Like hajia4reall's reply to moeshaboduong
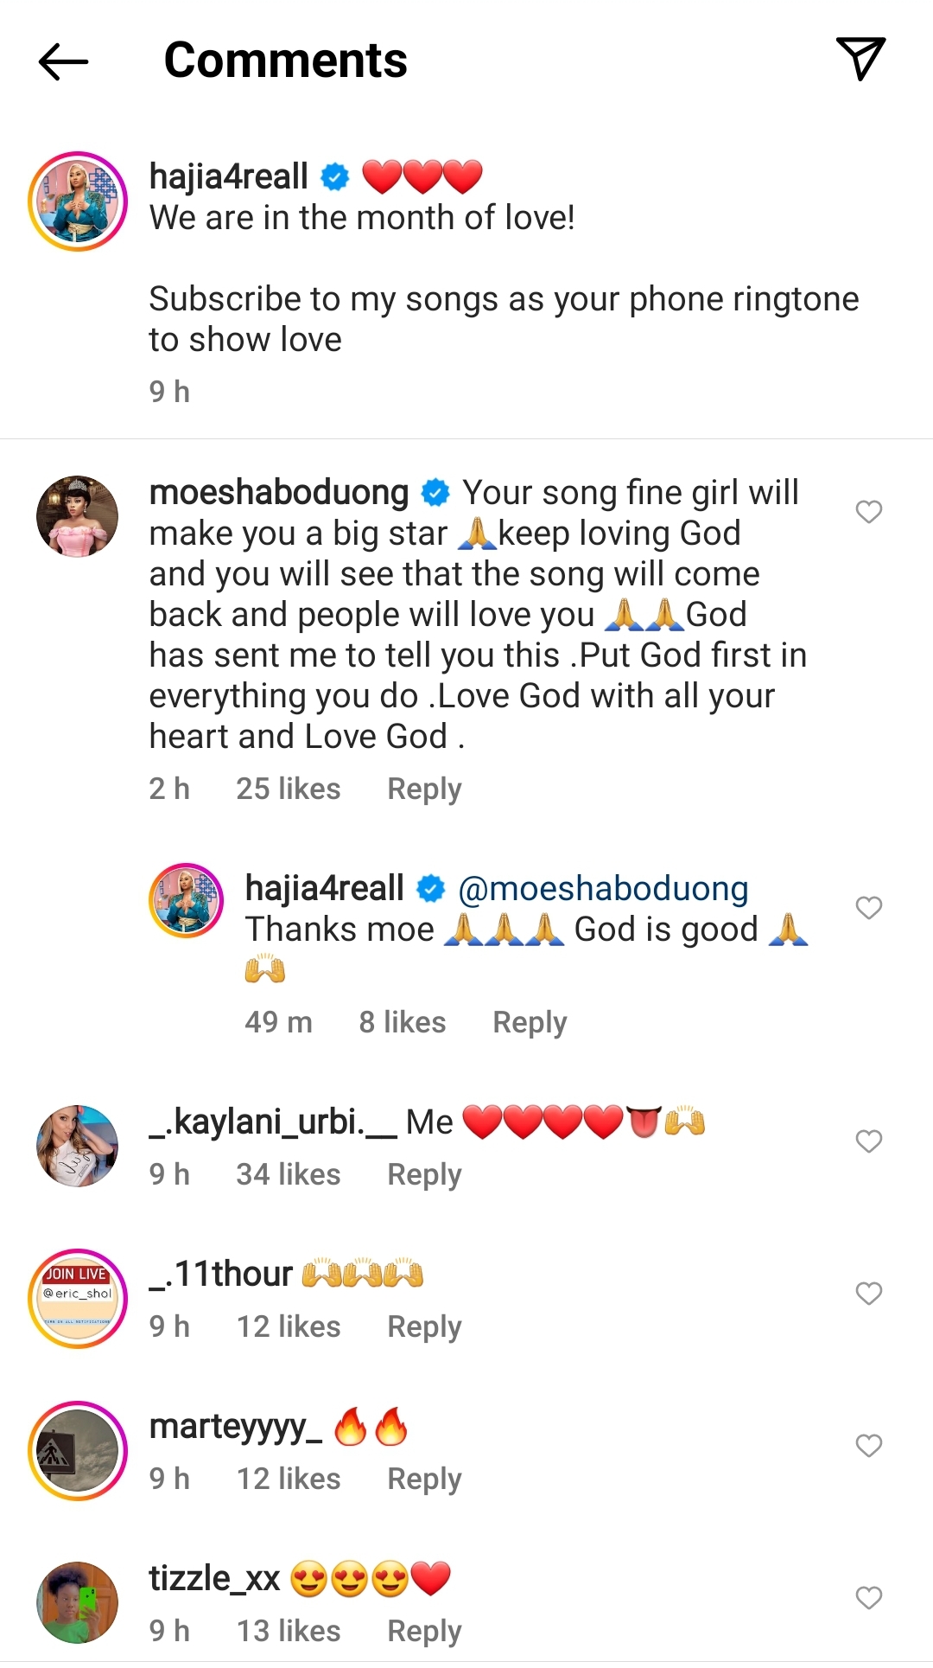Screen dimensions: 933x1668 coord(868,908)
